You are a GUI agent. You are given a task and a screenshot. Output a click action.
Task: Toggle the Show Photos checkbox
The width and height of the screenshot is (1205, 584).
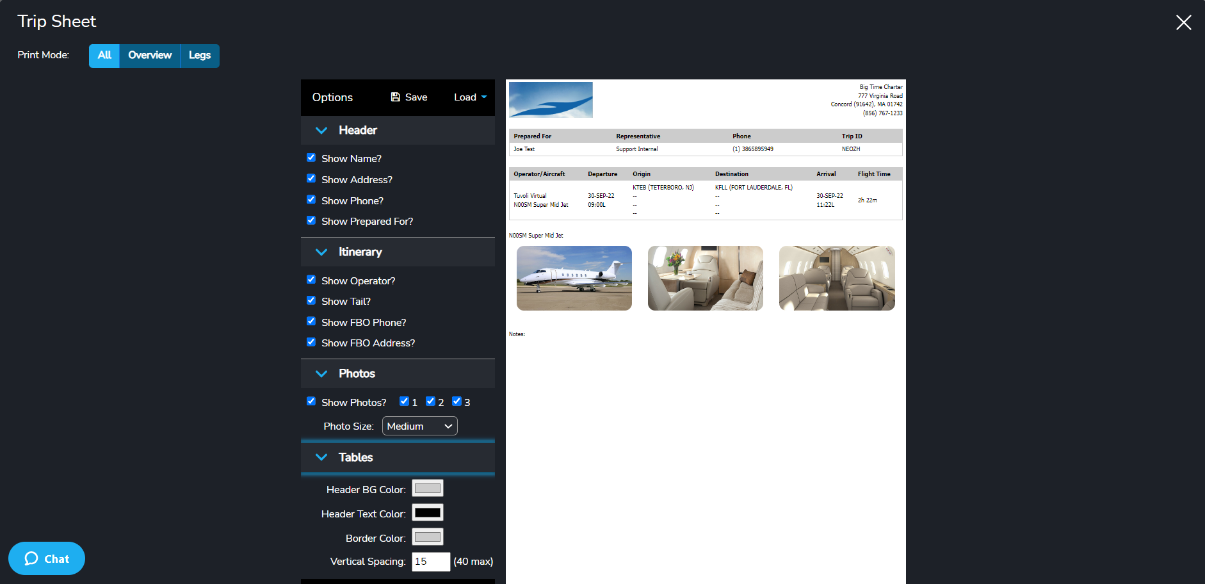(x=311, y=401)
